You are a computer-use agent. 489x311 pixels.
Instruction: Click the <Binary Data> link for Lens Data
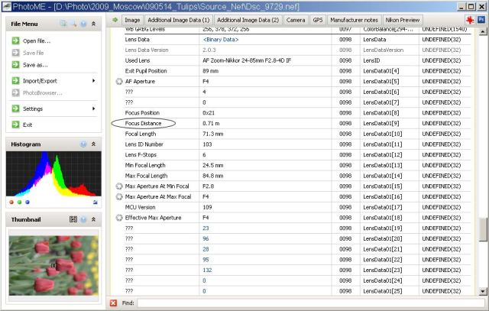(x=221, y=40)
